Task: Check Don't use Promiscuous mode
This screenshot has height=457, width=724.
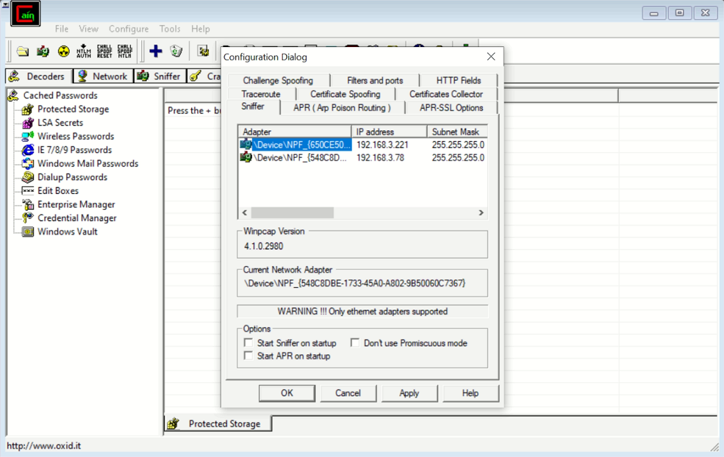Action: [355, 343]
